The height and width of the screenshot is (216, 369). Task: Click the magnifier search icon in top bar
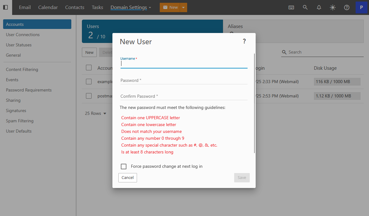305,7
